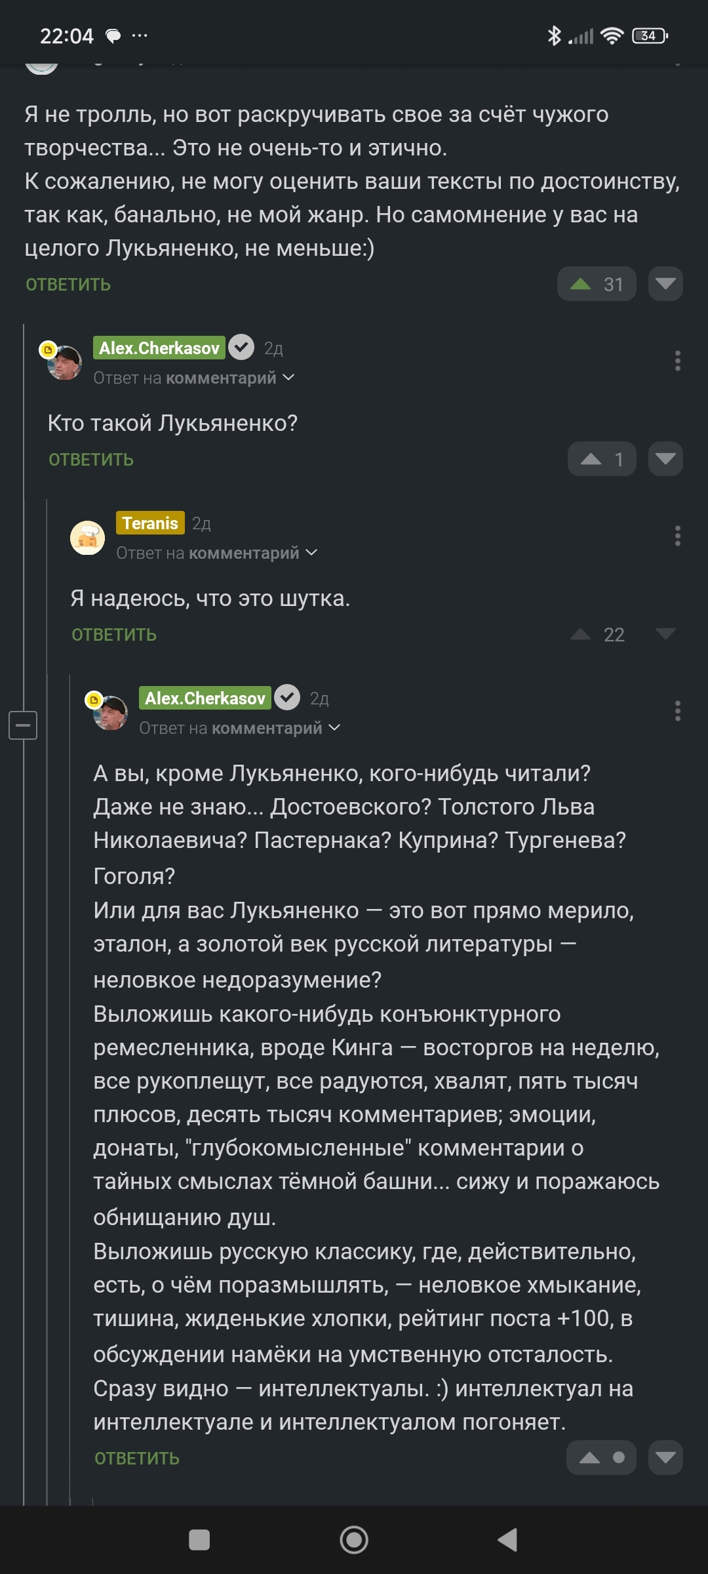Upvote the long Alex.Cherkasov comment at bottom

pos(590,1458)
